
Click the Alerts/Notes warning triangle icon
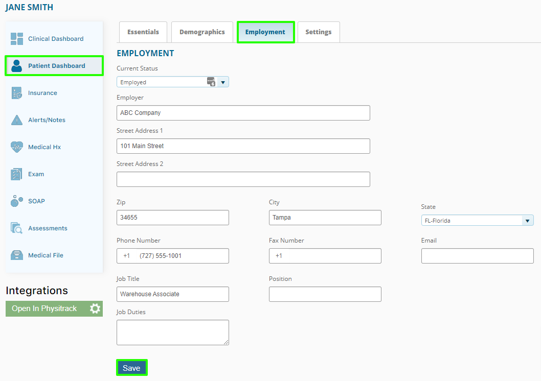point(16,120)
